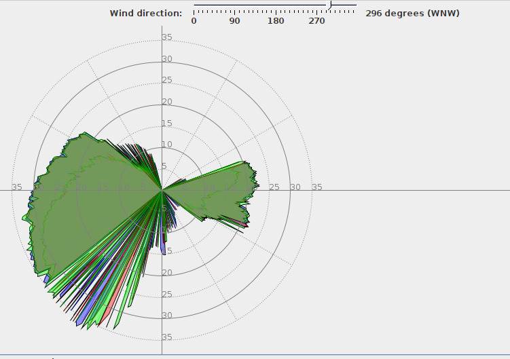Click the 0 tick label on the slider
The height and width of the screenshot is (359, 510).
194,21
